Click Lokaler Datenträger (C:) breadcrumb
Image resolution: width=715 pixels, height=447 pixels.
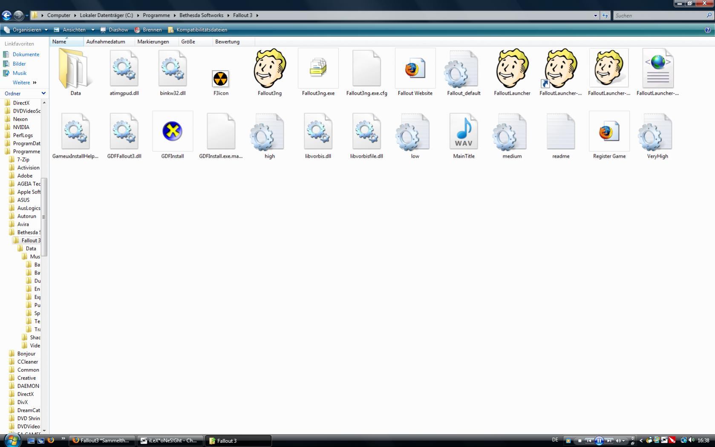click(107, 15)
